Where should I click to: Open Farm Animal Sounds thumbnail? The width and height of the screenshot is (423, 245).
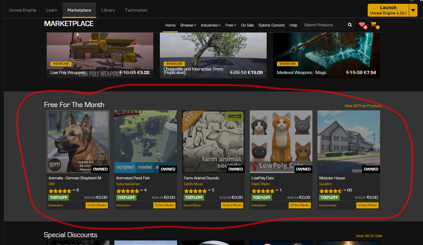[x=213, y=142]
